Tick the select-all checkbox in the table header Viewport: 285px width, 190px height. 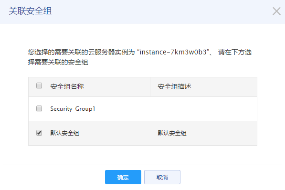[39, 85]
